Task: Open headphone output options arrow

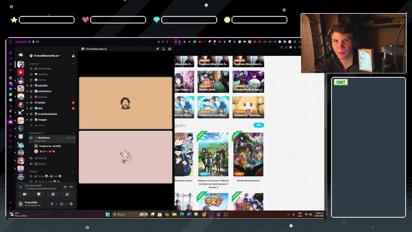Action: (x=66, y=204)
